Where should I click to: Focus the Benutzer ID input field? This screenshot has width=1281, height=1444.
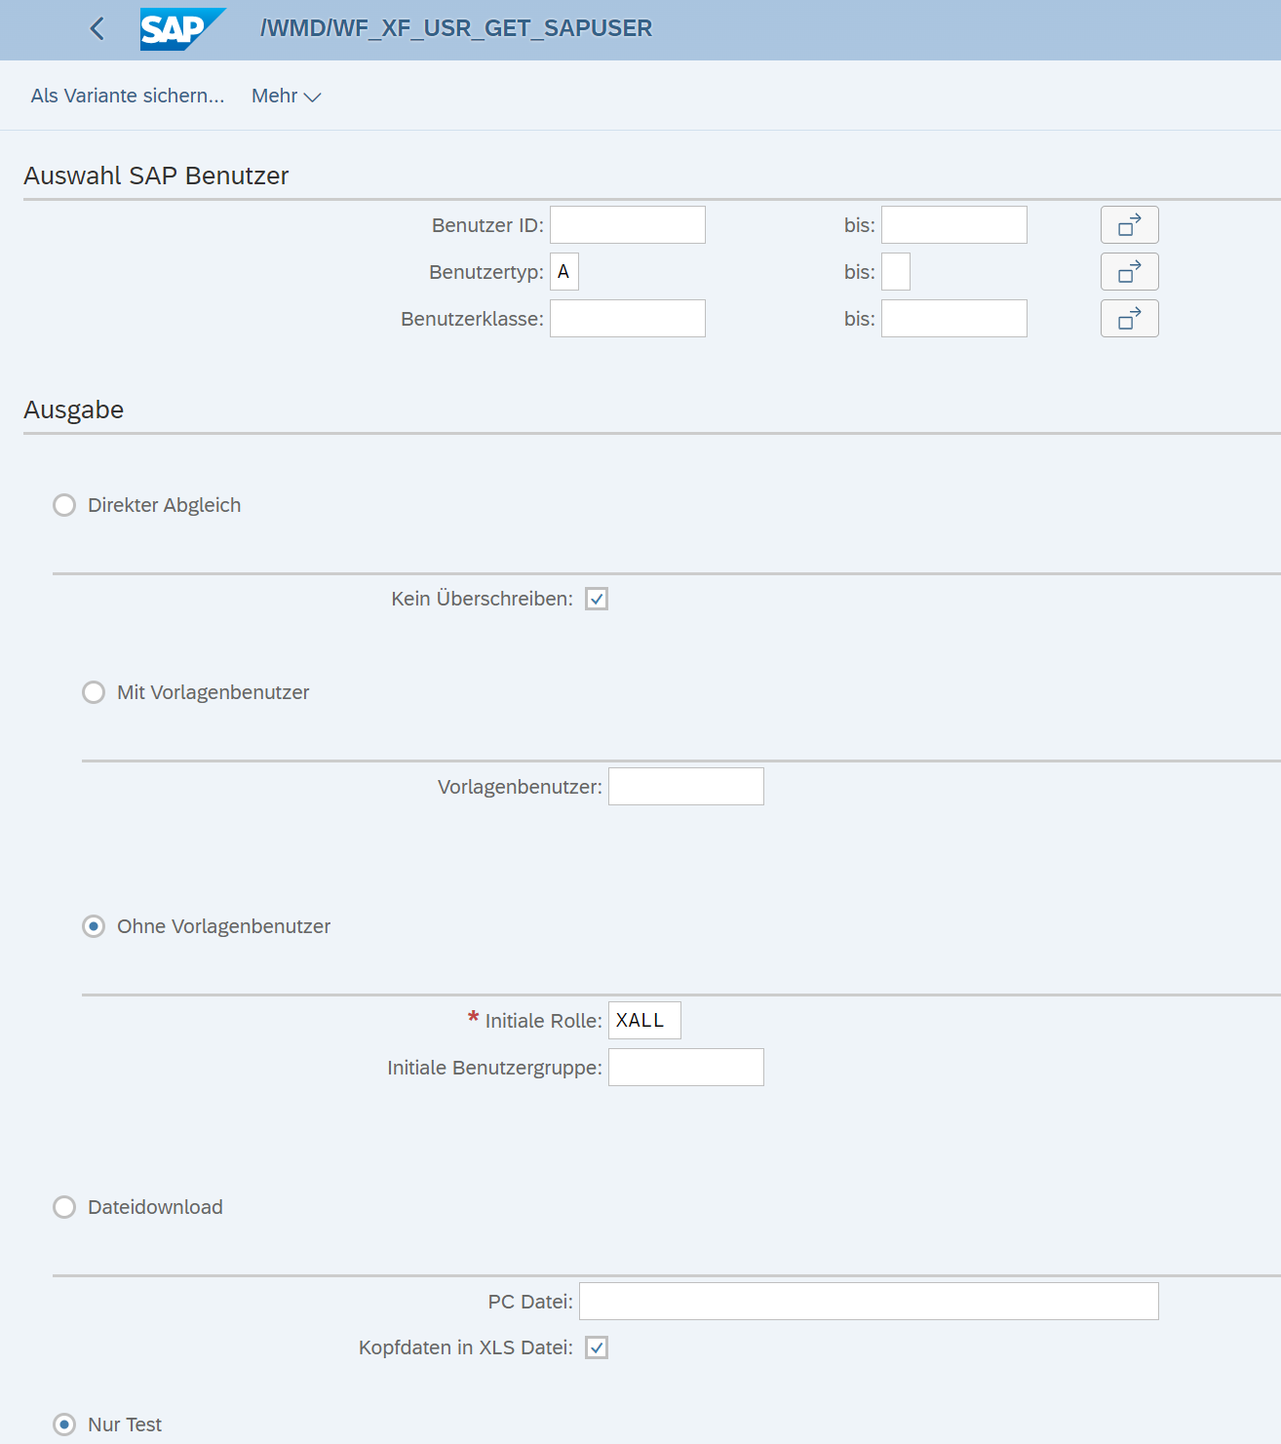click(x=627, y=224)
